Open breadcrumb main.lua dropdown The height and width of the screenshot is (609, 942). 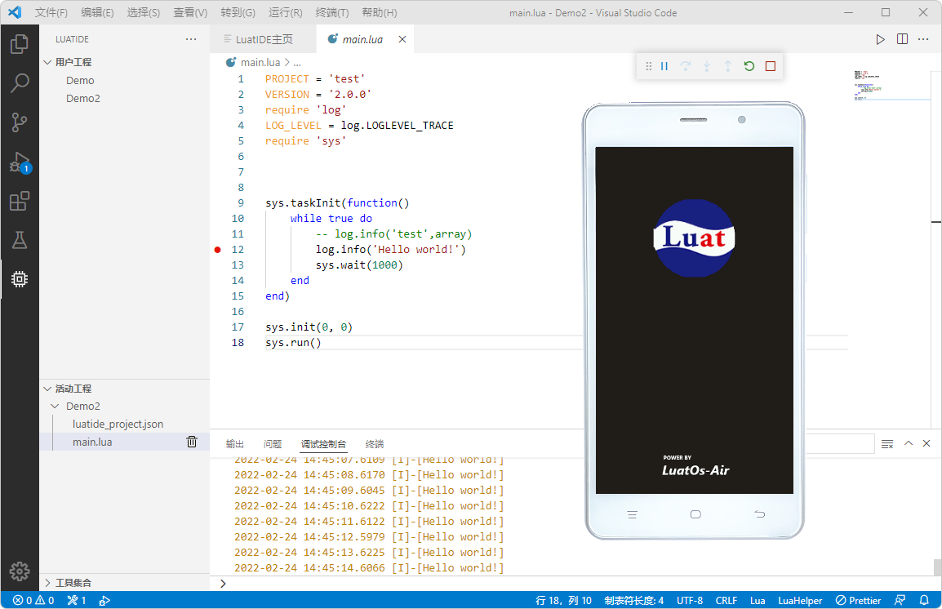click(x=260, y=62)
